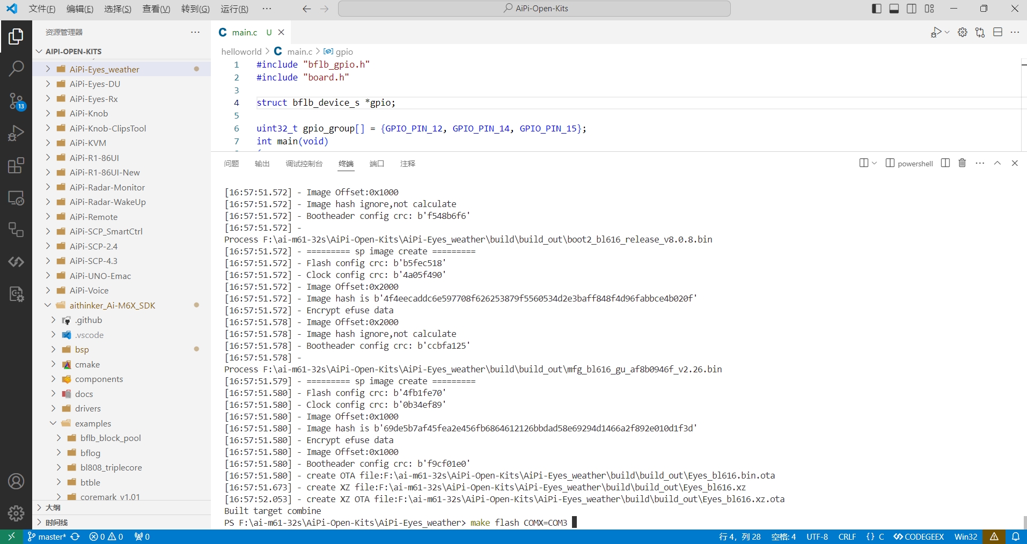
Task: Open the editor toolbar gear icon
Action: pos(963,32)
